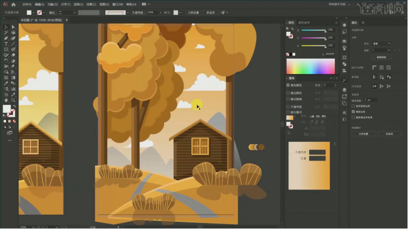Click the opacity 100% input field

click(152, 12)
